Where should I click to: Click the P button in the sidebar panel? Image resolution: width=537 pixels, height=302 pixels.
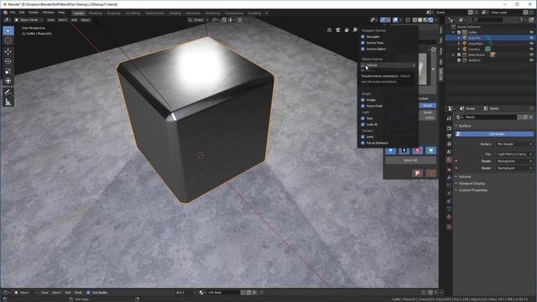pos(418,174)
